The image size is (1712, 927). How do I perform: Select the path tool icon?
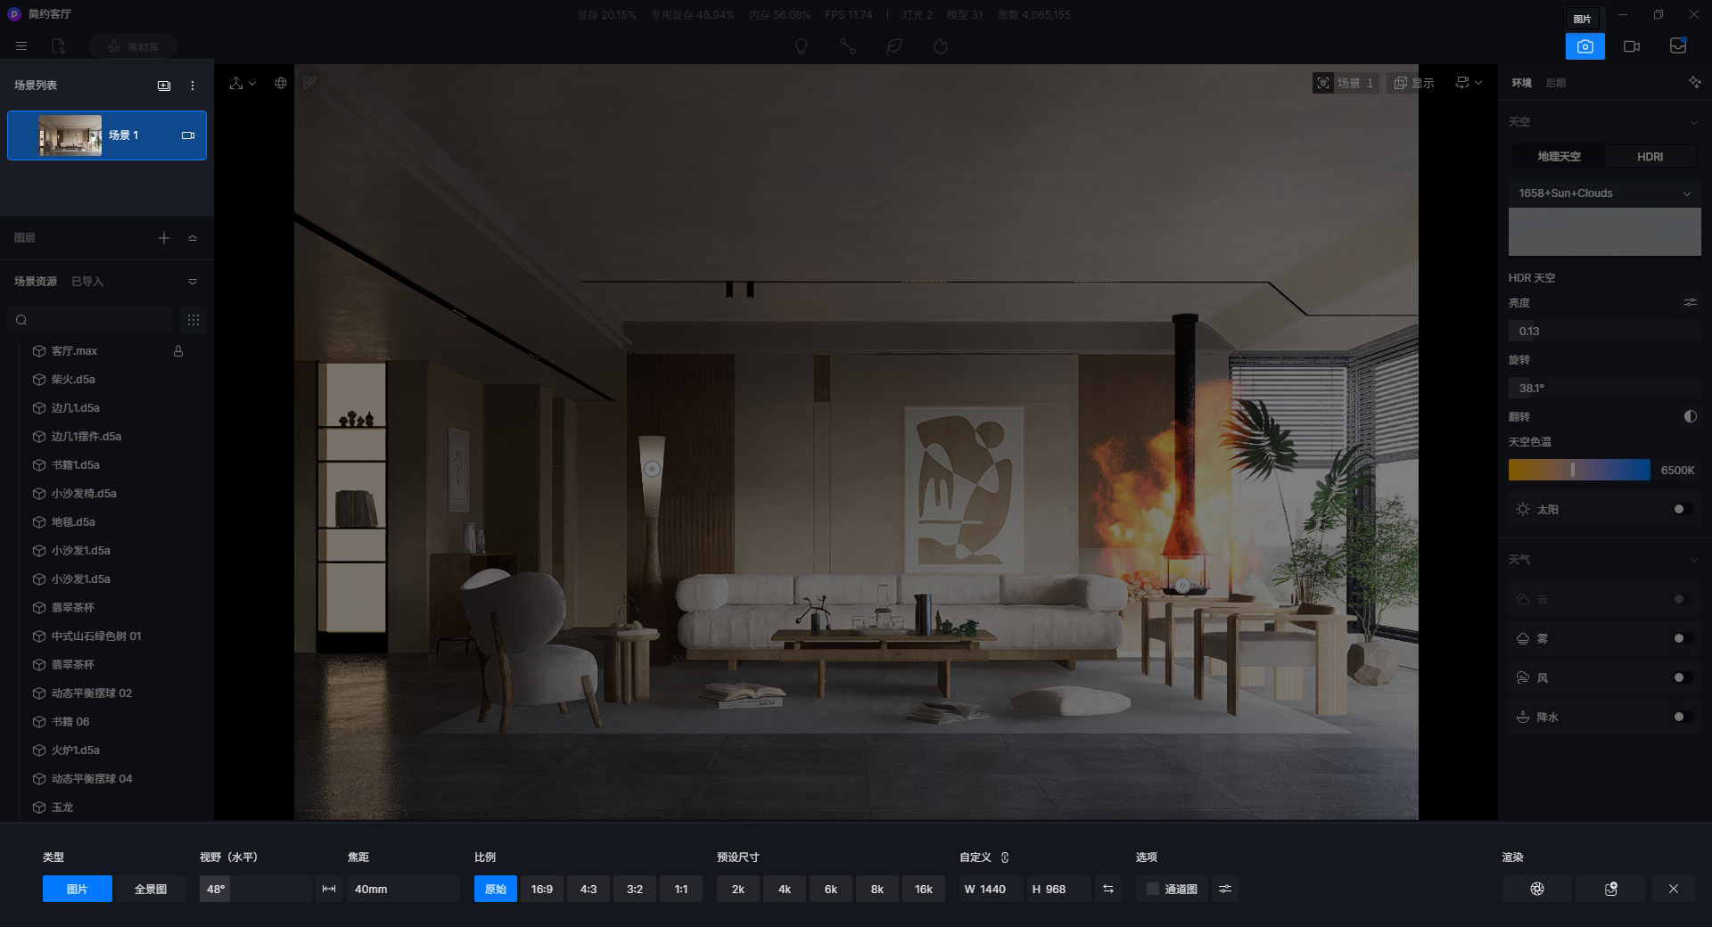pyautogui.click(x=847, y=46)
